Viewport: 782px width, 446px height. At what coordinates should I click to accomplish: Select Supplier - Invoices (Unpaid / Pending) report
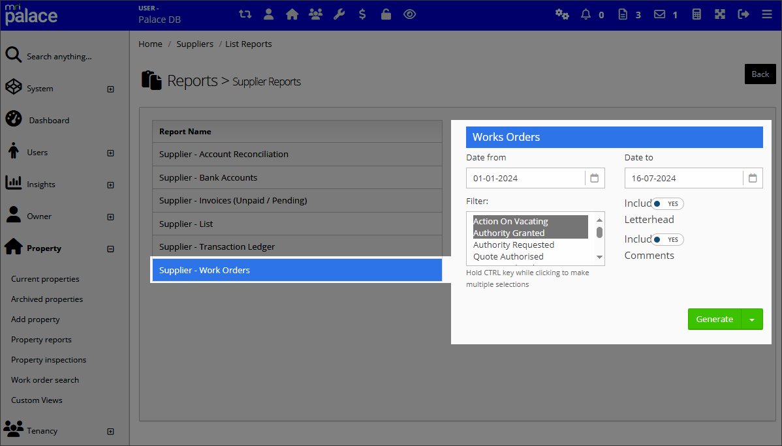297,200
